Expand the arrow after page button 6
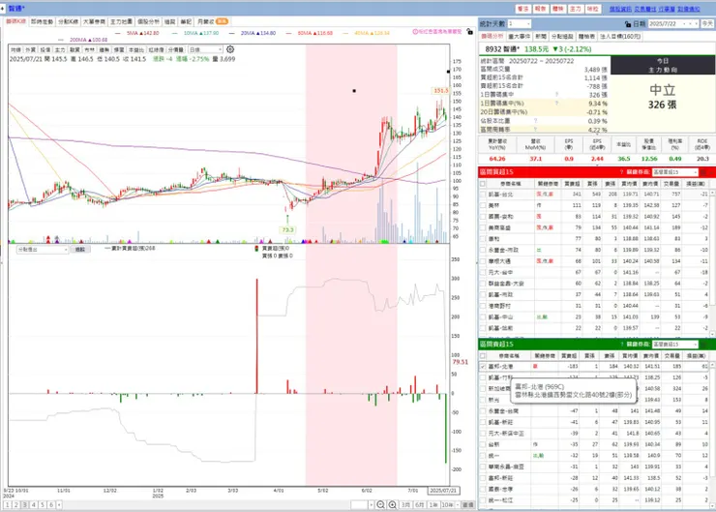The height and width of the screenshot is (512, 716). tap(59, 504)
